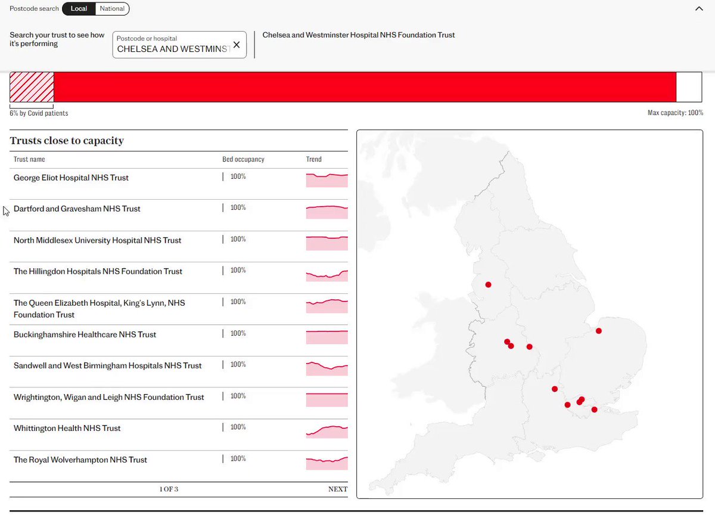Click Whittington Health's 100% occupancy value
This screenshot has height=515, width=715.
point(238,427)
